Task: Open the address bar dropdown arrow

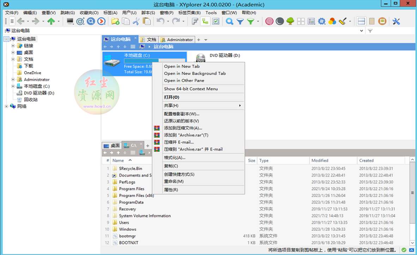Action: click(361, 31)
